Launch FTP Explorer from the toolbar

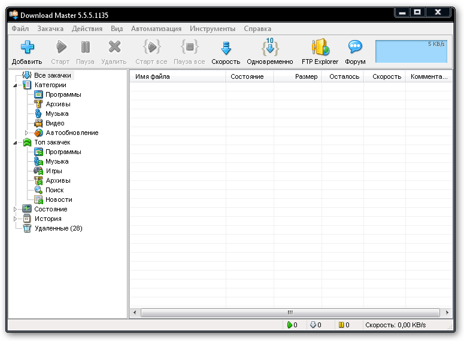[x=320, y=48]
